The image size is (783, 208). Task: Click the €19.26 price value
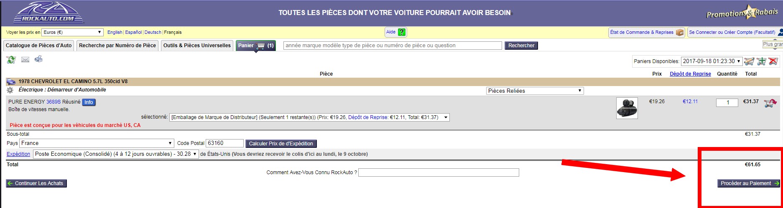[657, 101]
